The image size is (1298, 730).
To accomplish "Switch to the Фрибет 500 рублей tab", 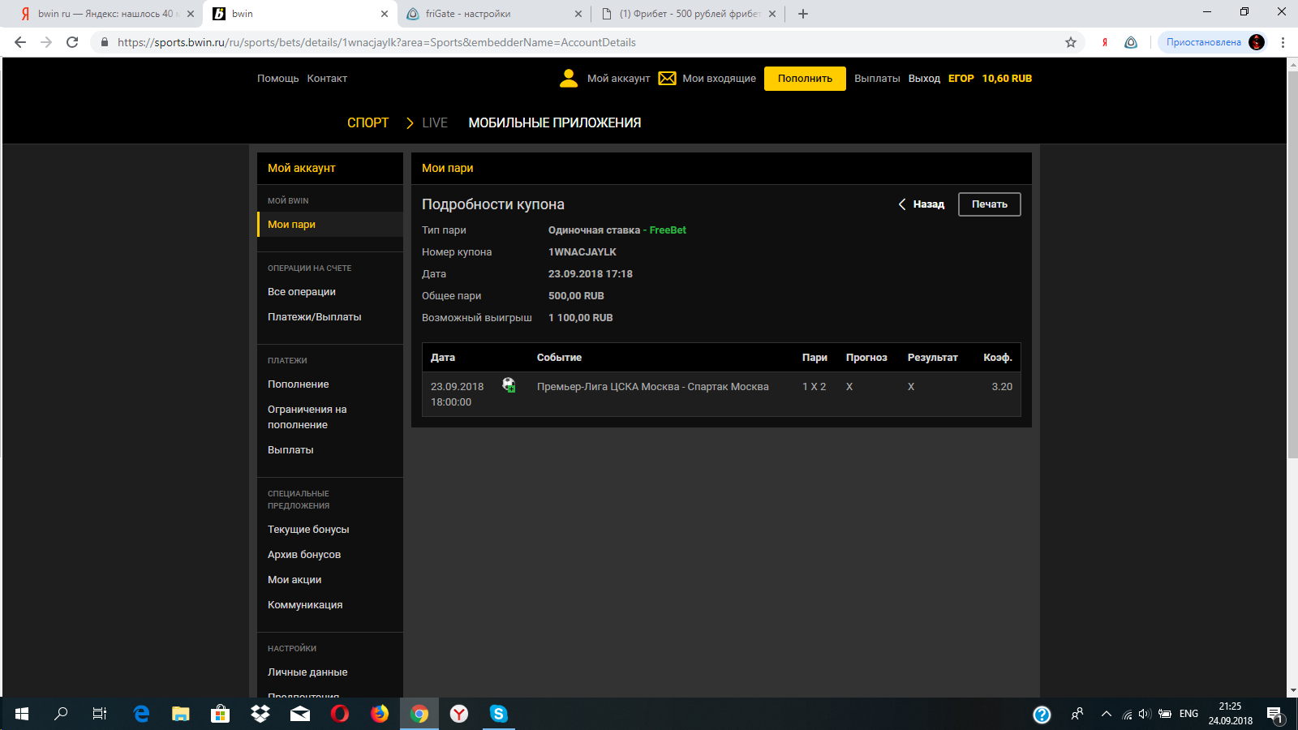I will click(690, 14).
